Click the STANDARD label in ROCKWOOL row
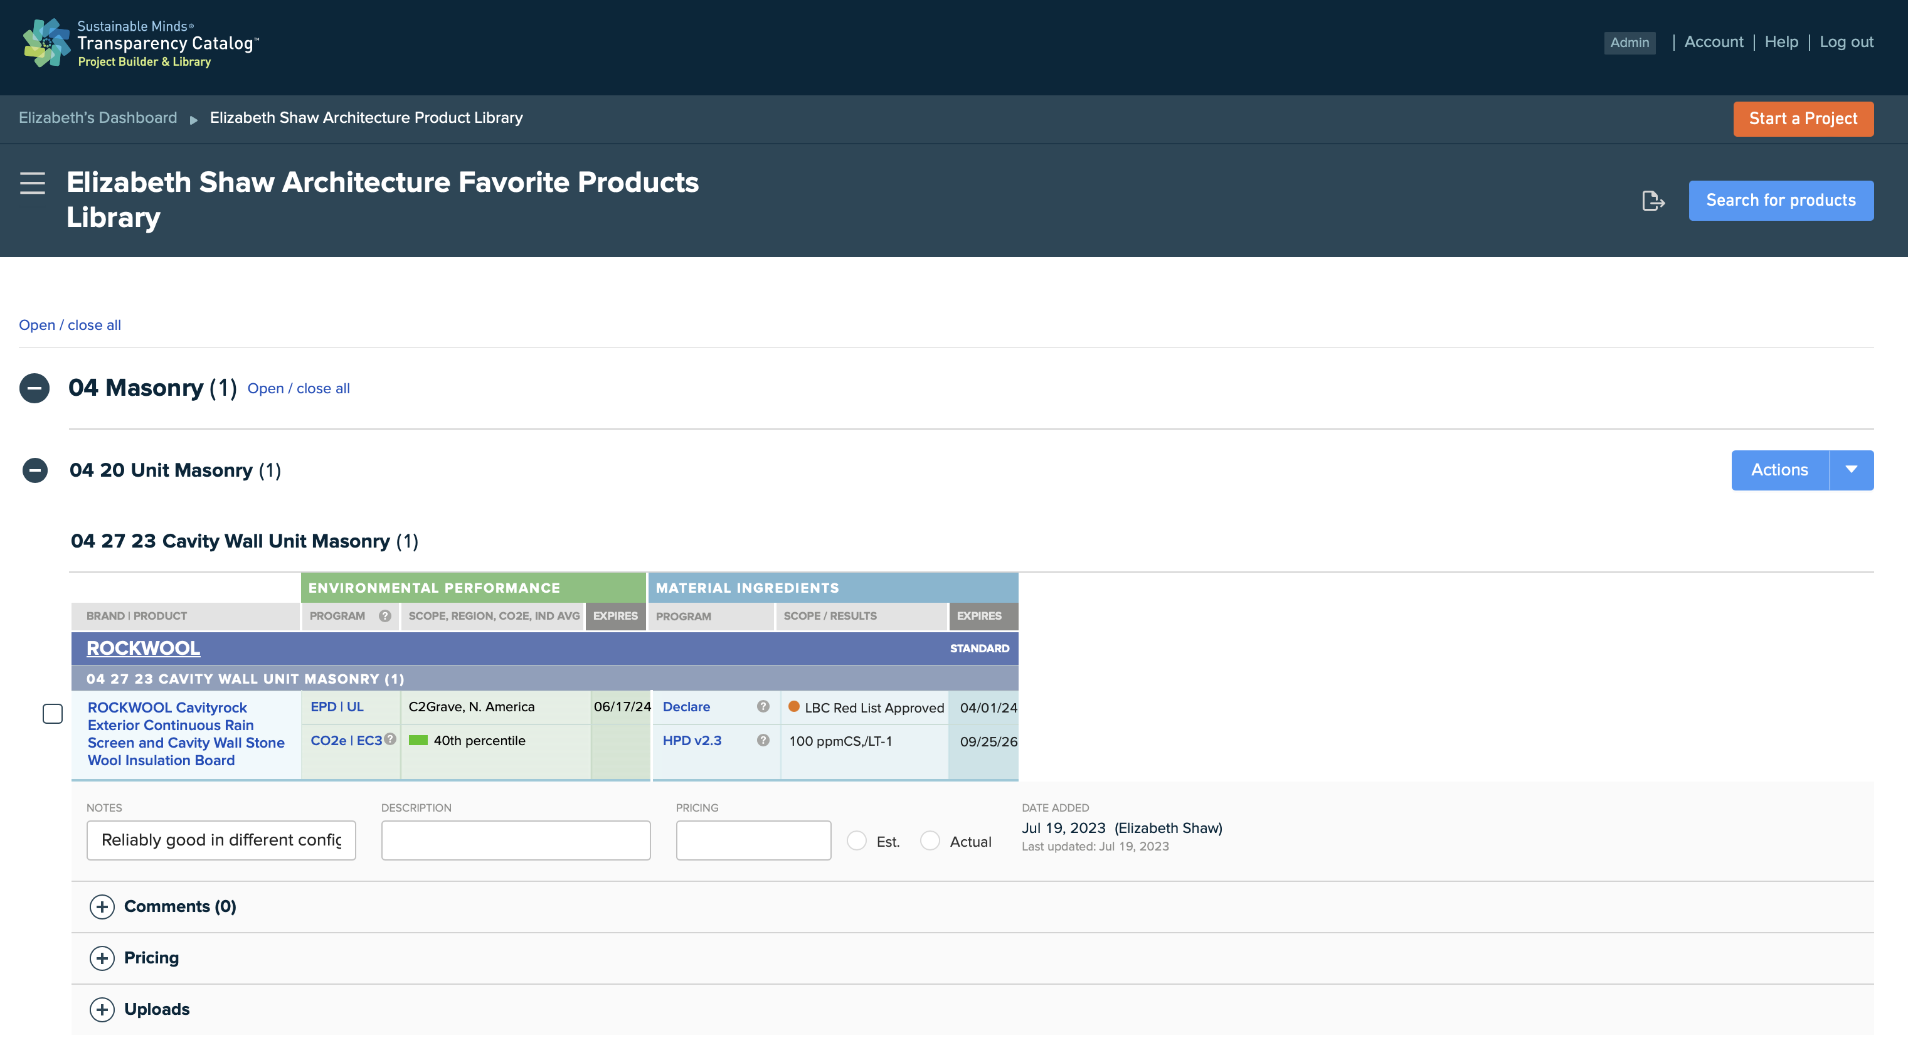 979,648
